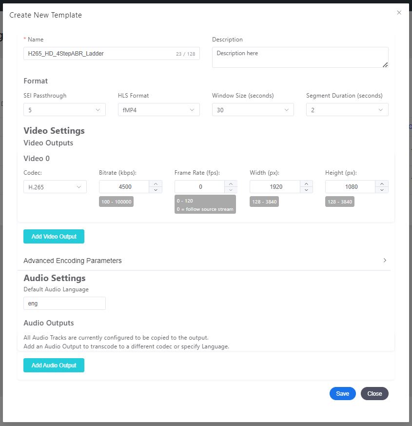Increase the Bitrate value with up arrow

point(156,183)
